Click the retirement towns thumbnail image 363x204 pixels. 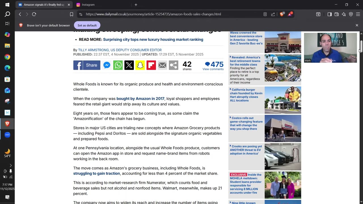pyautogui.click(x=283, y=68)
